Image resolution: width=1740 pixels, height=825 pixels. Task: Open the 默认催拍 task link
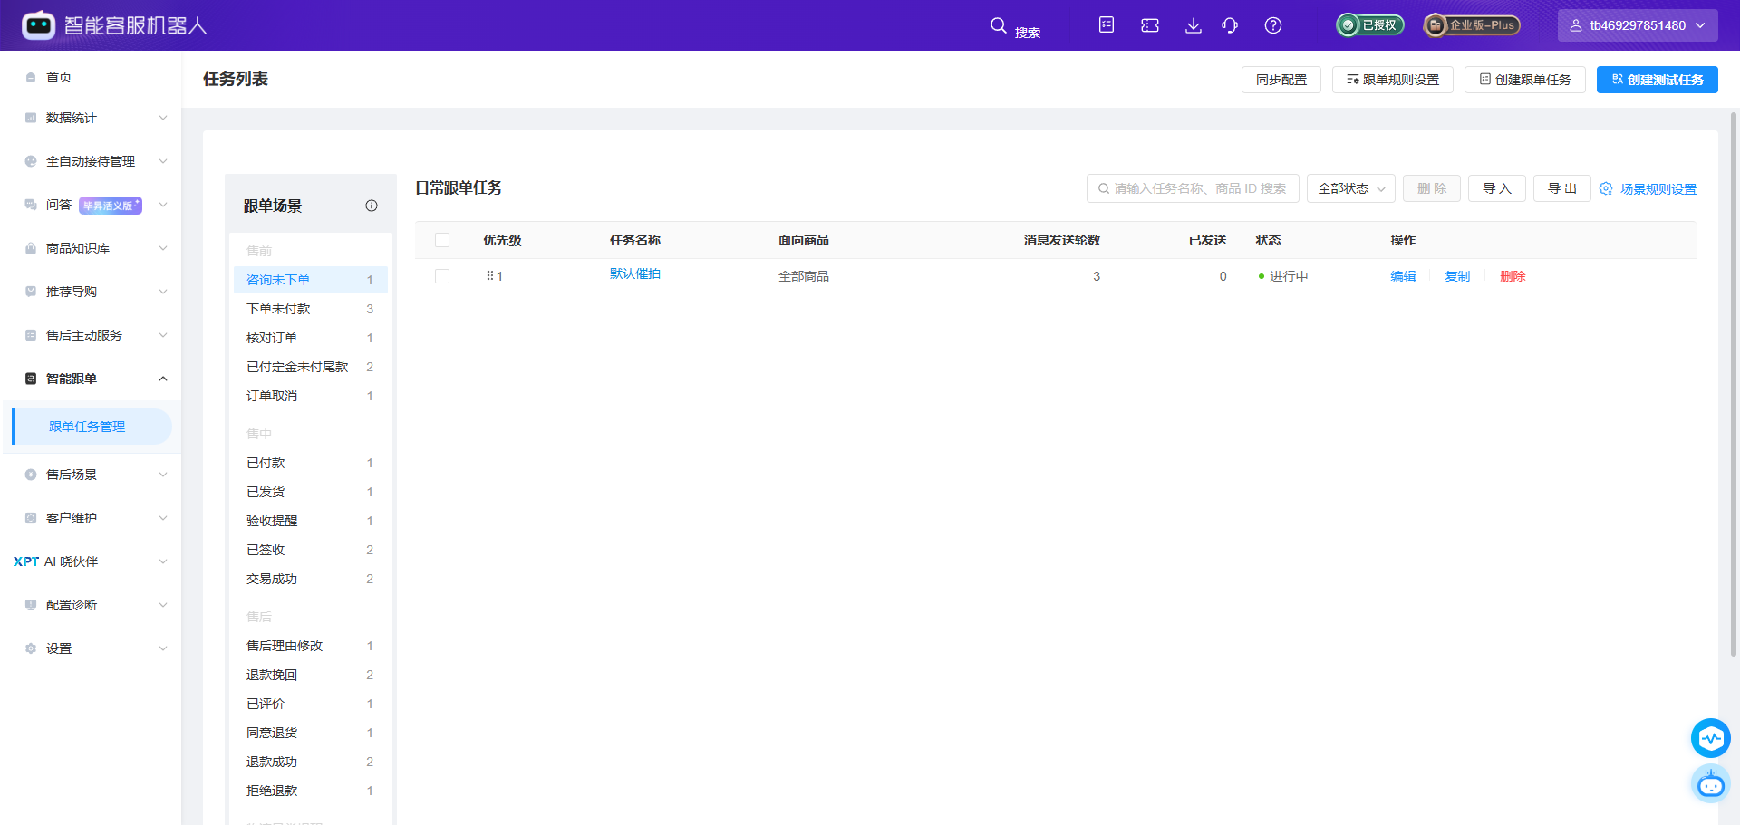point(634,273)
